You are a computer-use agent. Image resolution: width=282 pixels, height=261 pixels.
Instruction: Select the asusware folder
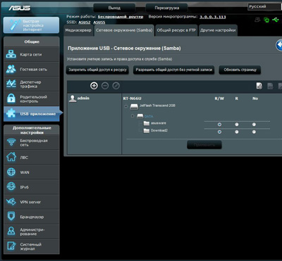pyautogui.click(x=159, y=123)
